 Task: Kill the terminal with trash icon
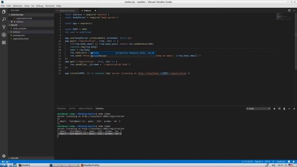click(284, 109)
